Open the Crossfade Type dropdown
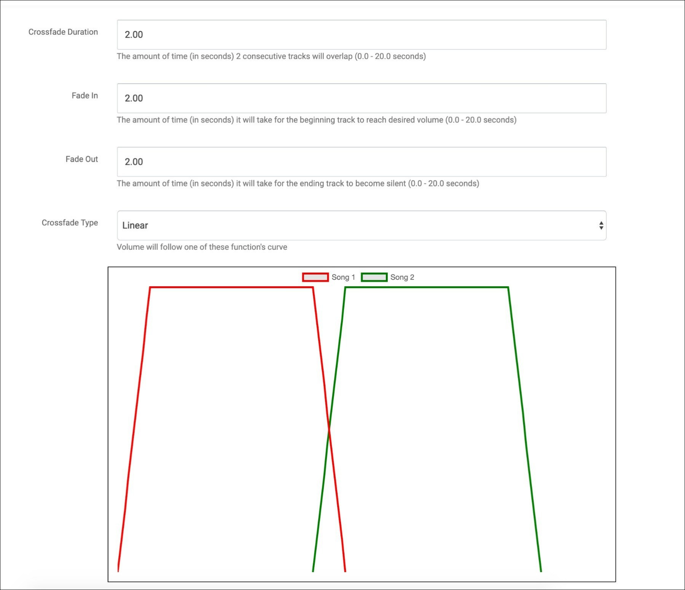This screenshot has width=685, height=590. coord(362,225)
